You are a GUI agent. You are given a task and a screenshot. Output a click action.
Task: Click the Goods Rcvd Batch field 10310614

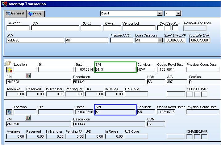(166, 69)
